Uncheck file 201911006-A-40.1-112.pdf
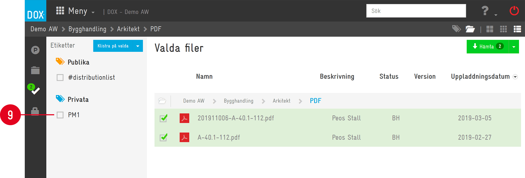 click(164, 118)
